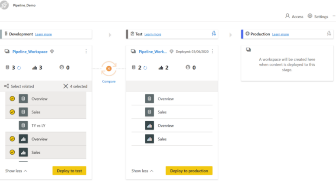The image size is (336, 182).
Task: Open deployment rules icon on Production stage
Action: coord(329,34)
